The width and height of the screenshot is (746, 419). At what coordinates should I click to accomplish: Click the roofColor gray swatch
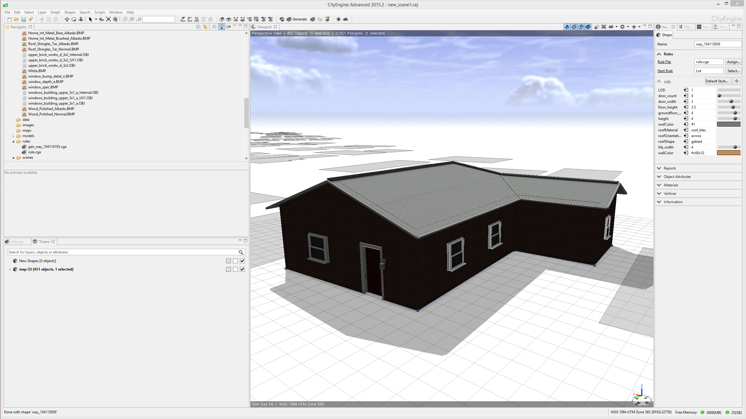click(729, 124)
